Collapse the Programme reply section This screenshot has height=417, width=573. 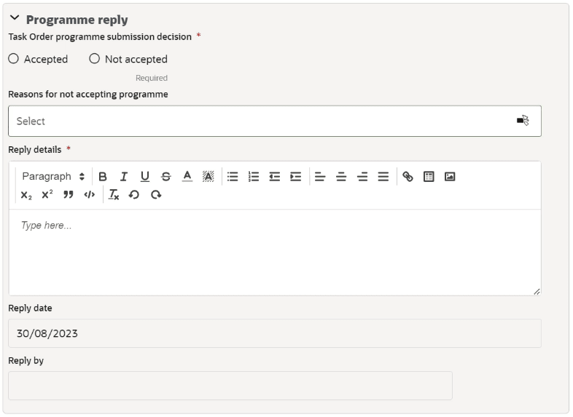[x=15, y=17]
